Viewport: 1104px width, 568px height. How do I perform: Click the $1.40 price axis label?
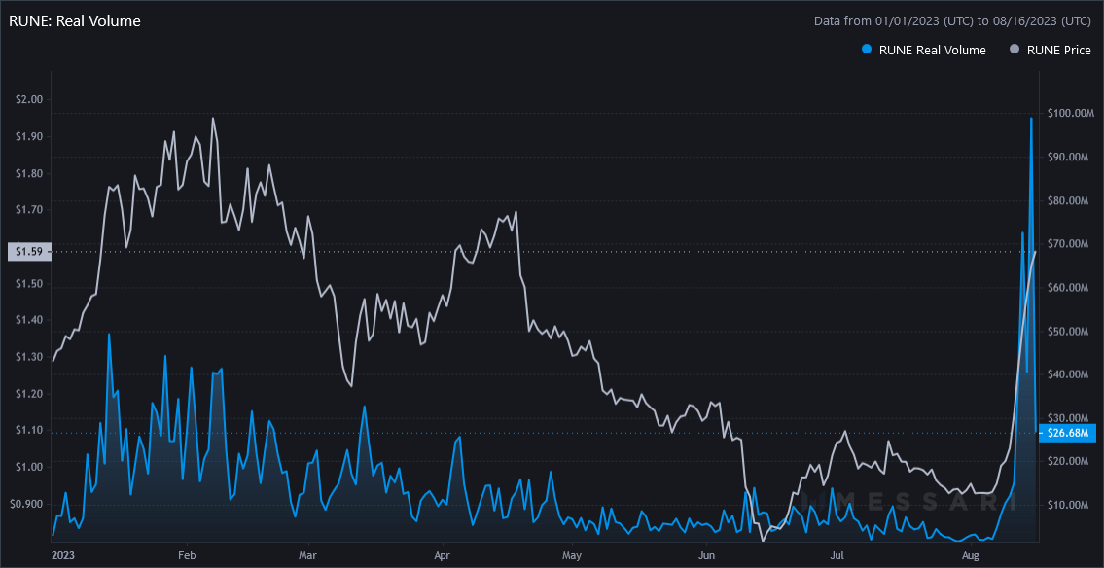[29, 320]
